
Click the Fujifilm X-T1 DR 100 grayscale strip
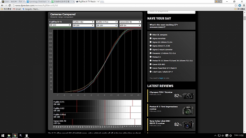pos(97,103)
